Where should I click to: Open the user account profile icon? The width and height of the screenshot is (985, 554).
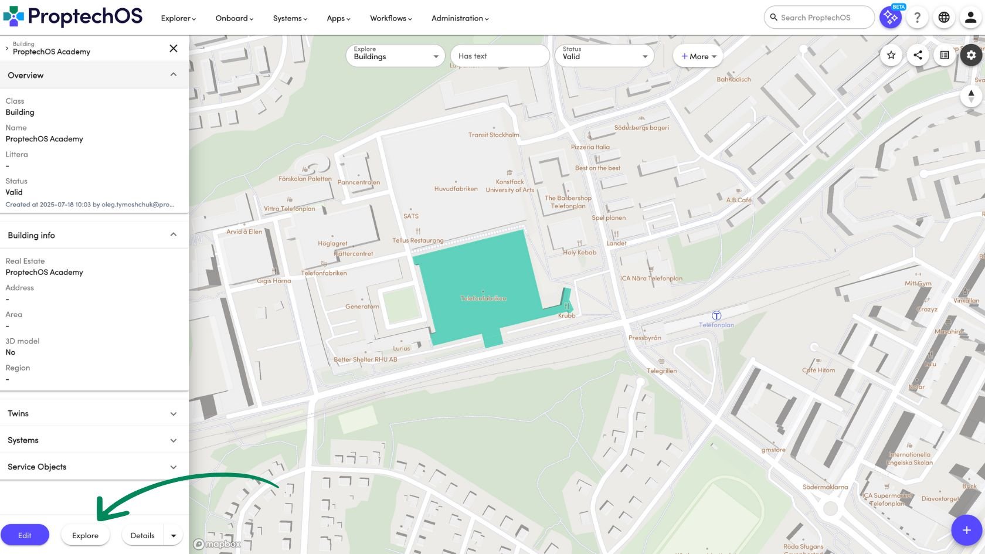pos(971,18)
